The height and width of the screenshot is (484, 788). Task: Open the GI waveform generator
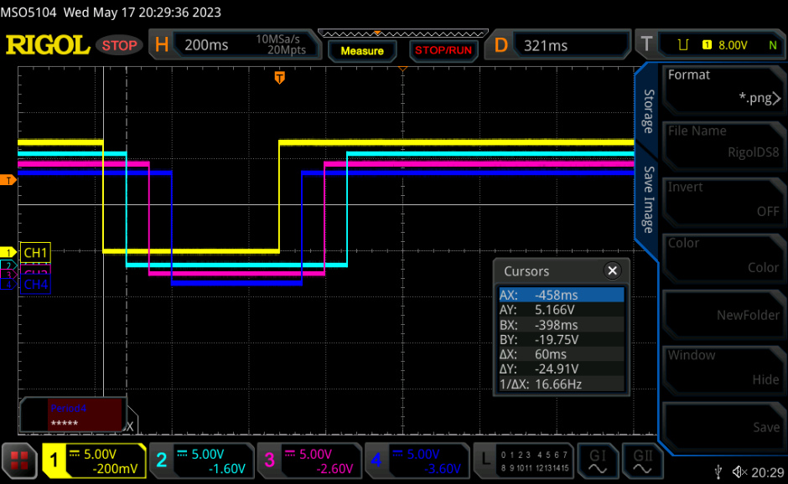pyautogui.click(x=598, y=461)
